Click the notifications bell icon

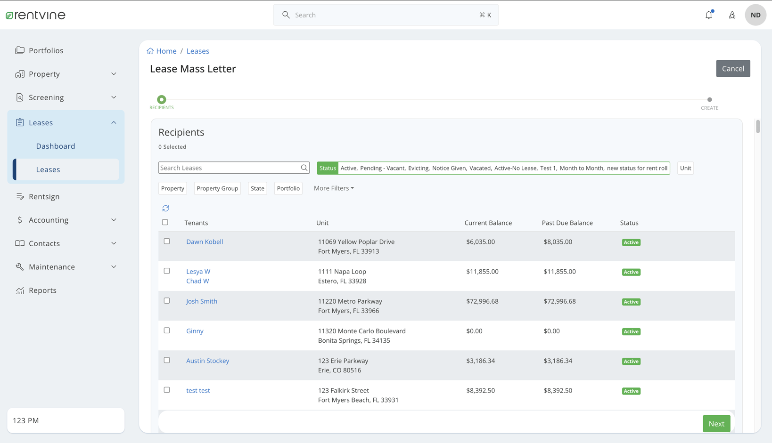708,15
